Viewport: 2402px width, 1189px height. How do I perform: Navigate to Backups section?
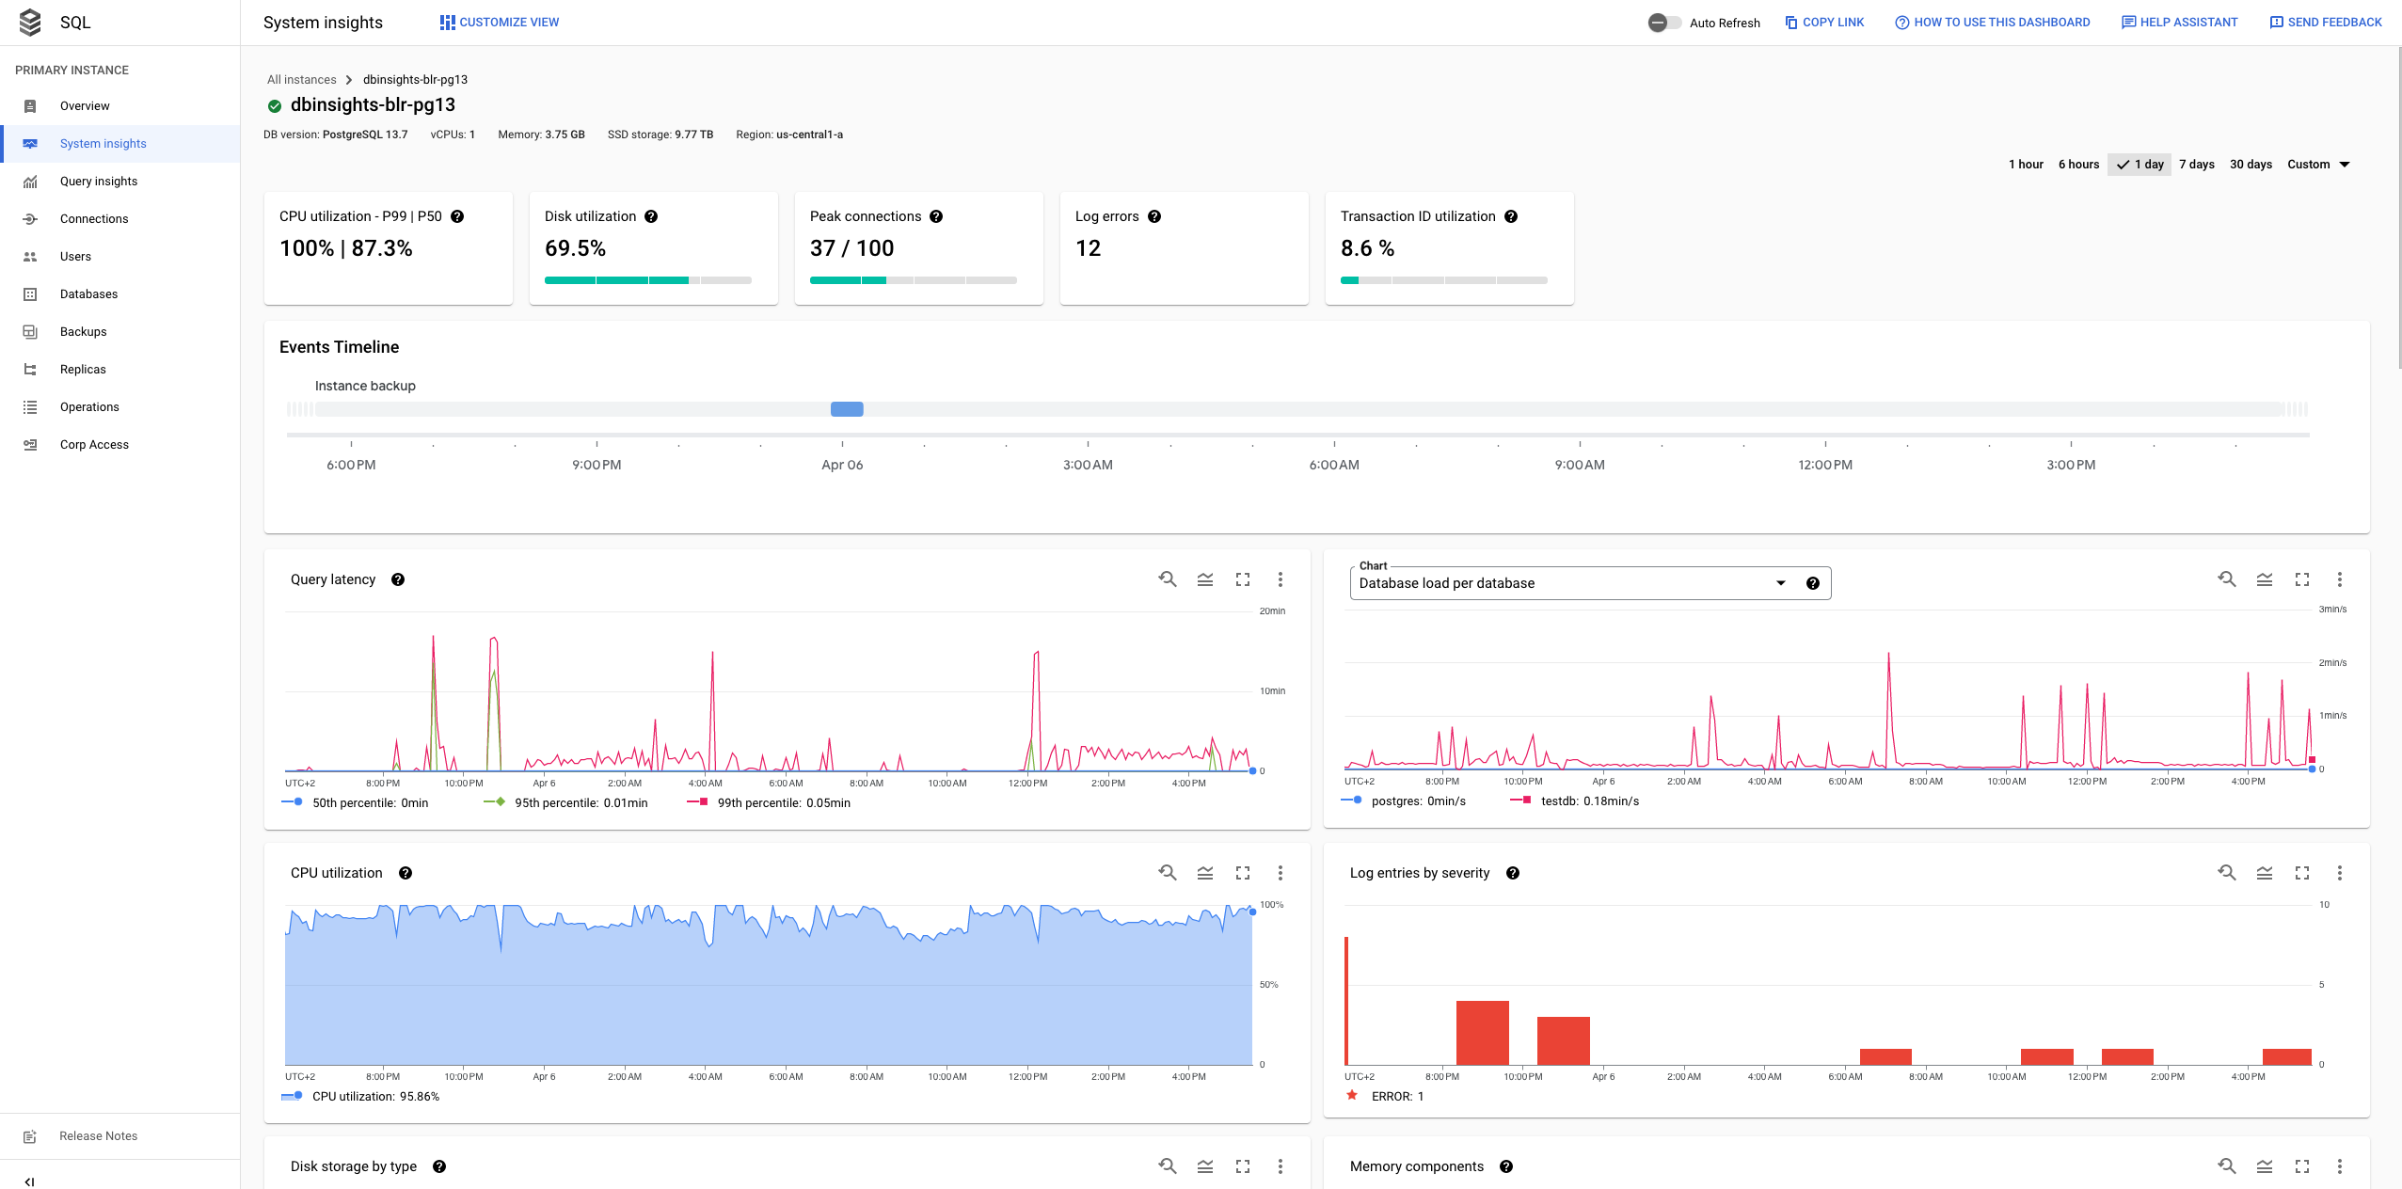click(83, 331)
